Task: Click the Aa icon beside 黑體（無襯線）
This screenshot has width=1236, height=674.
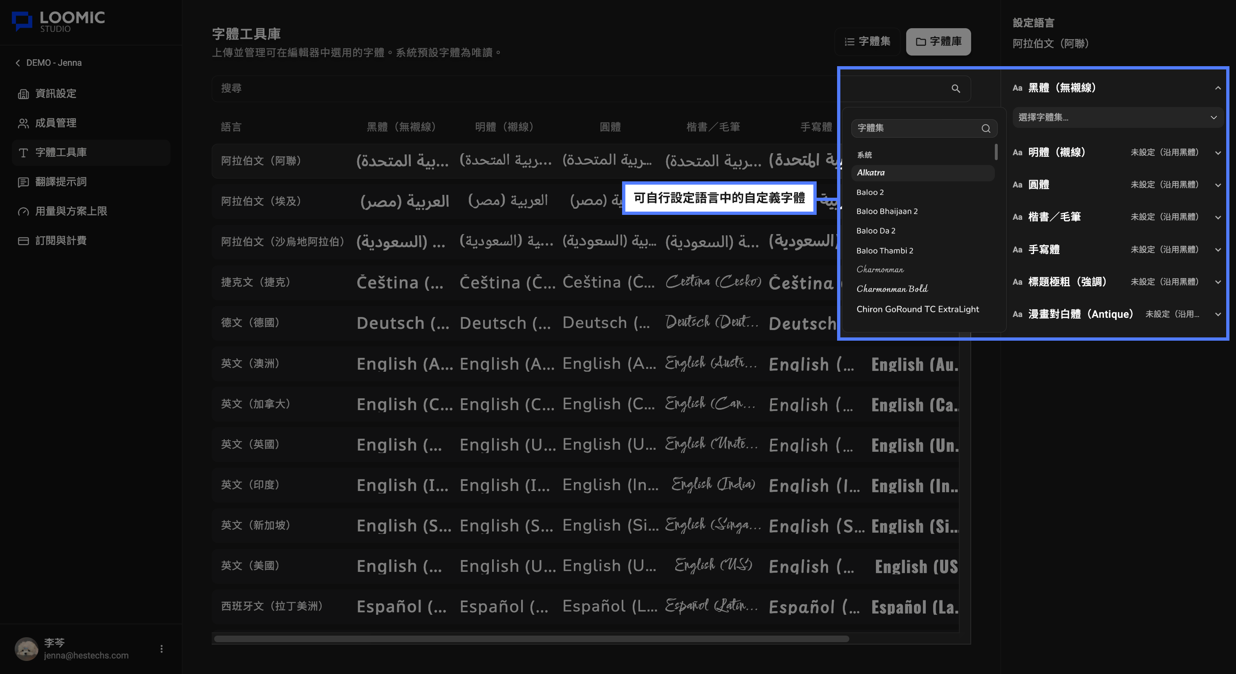Action: pyautogui.click(x=1017, y=88)
